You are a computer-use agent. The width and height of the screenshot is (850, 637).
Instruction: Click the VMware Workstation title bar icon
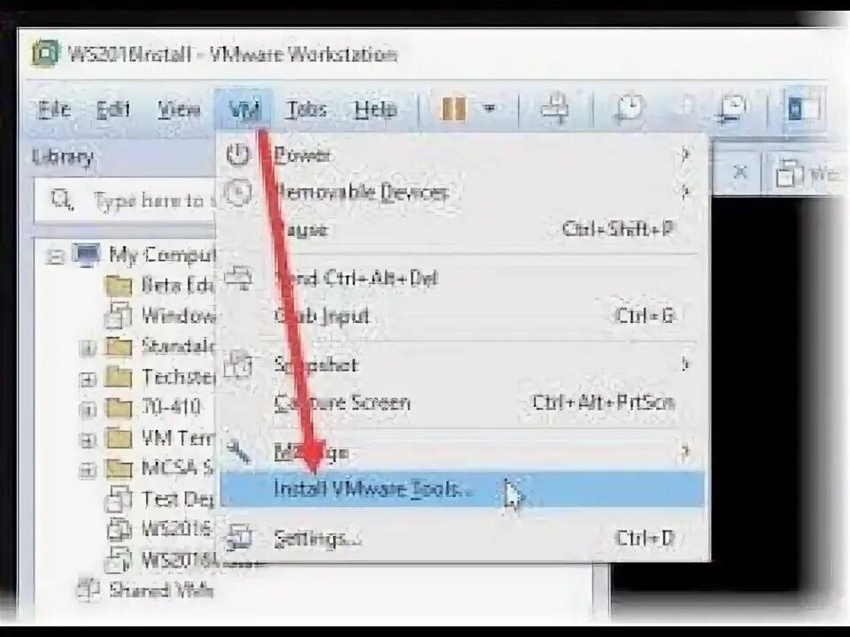tap(46, 54)
